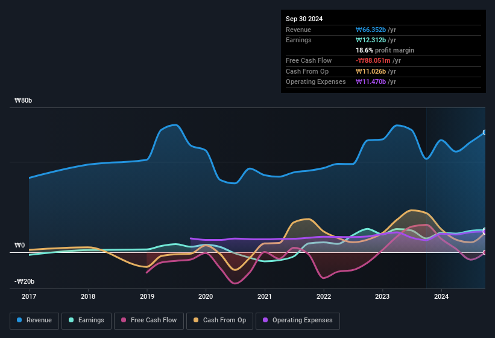Viewport: 495px width, 338px height.
Task: Click the 2020 x-axis label
Action: pyautogui.click(x=206, y=296)
